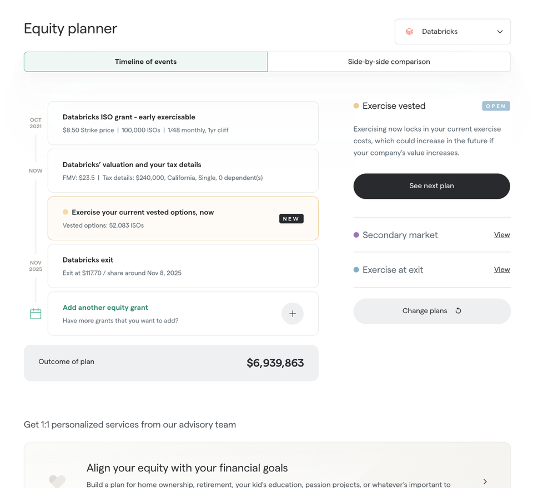Click the NEW badge on vested options card
533x488 pixels.
point(291,218)
